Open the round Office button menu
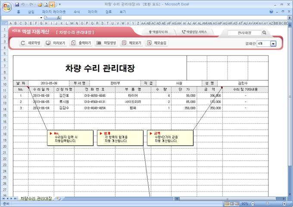The width and height of the screenshot is (293, 207). [7, 7]
